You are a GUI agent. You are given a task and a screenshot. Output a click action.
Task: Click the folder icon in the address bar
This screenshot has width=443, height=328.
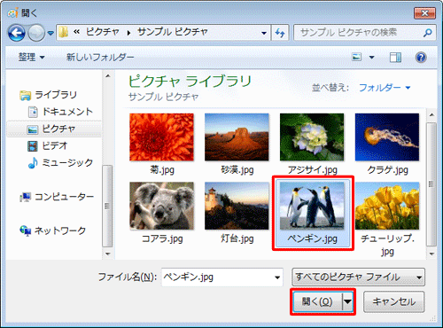pos(63,32)
